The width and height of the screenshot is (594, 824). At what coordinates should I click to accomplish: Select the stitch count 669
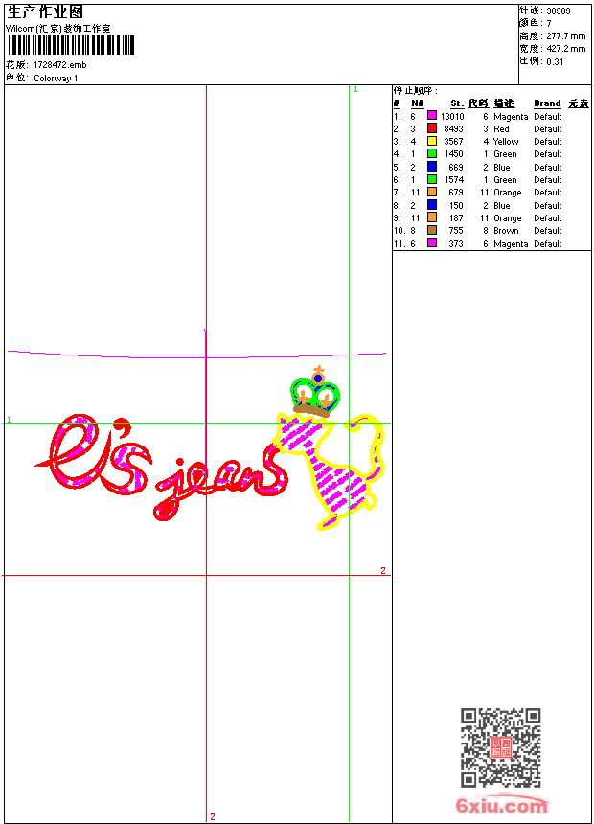point(456,167)
